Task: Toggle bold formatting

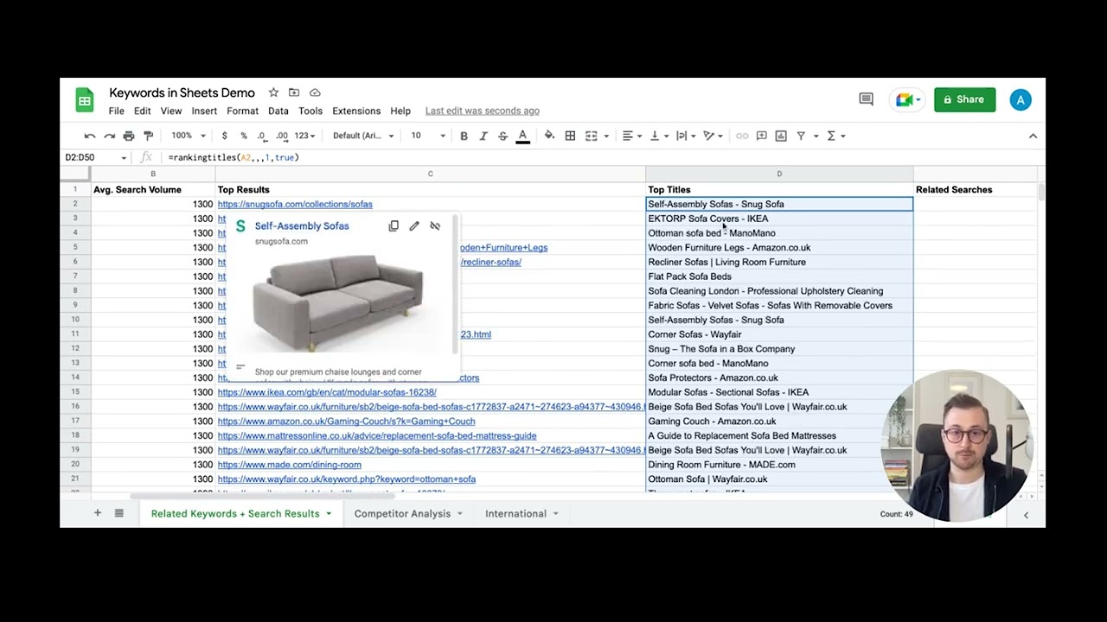Action: 464,136
